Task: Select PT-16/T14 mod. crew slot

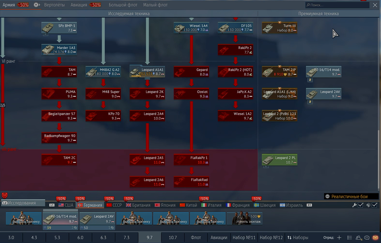Action: (x=60, y=218)
